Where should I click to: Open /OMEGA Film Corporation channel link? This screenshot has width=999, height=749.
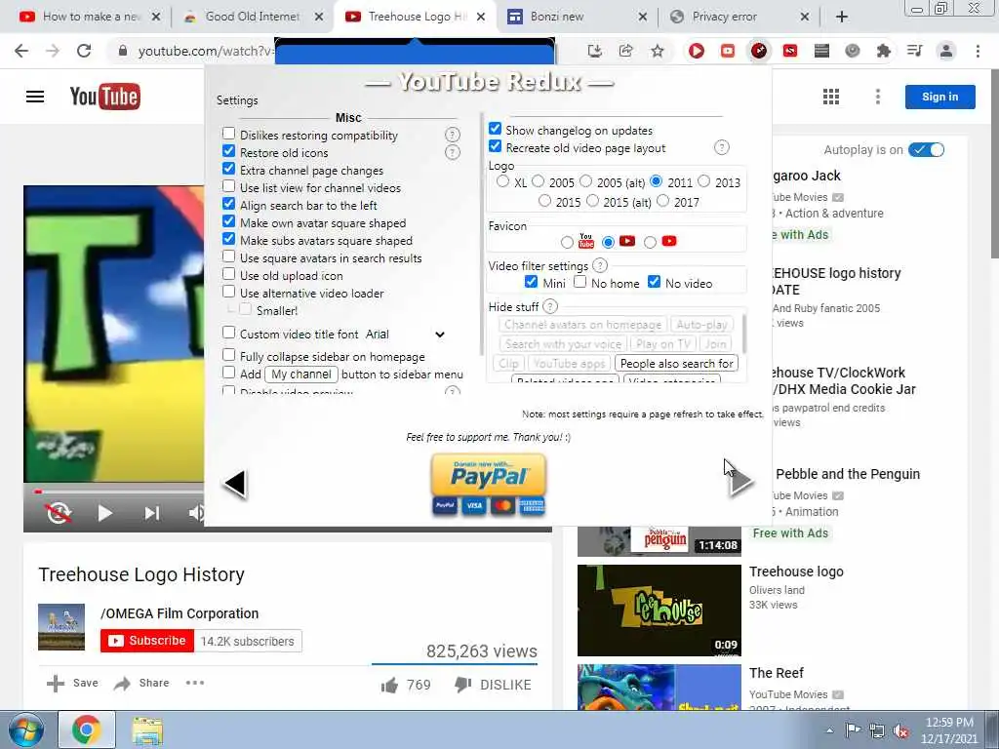click(x=180, y=613)
